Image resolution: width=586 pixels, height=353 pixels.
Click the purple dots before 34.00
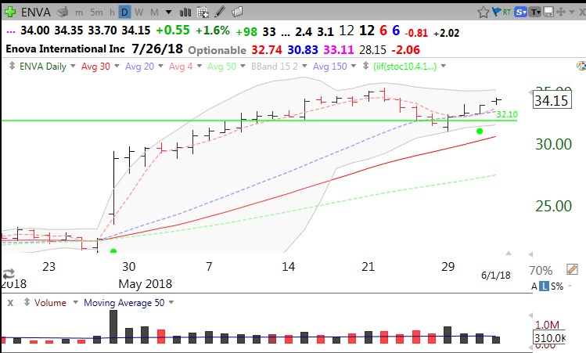[x=11, y=32]
